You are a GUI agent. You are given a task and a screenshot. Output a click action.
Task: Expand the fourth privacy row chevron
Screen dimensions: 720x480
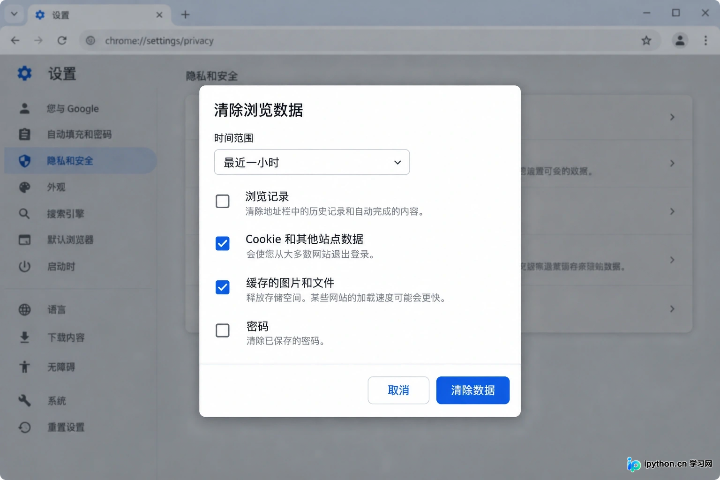coord(672,260)
